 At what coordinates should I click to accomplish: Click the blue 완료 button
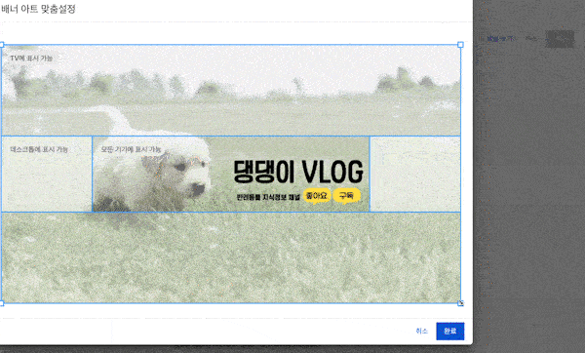click(x=449, y=331)
